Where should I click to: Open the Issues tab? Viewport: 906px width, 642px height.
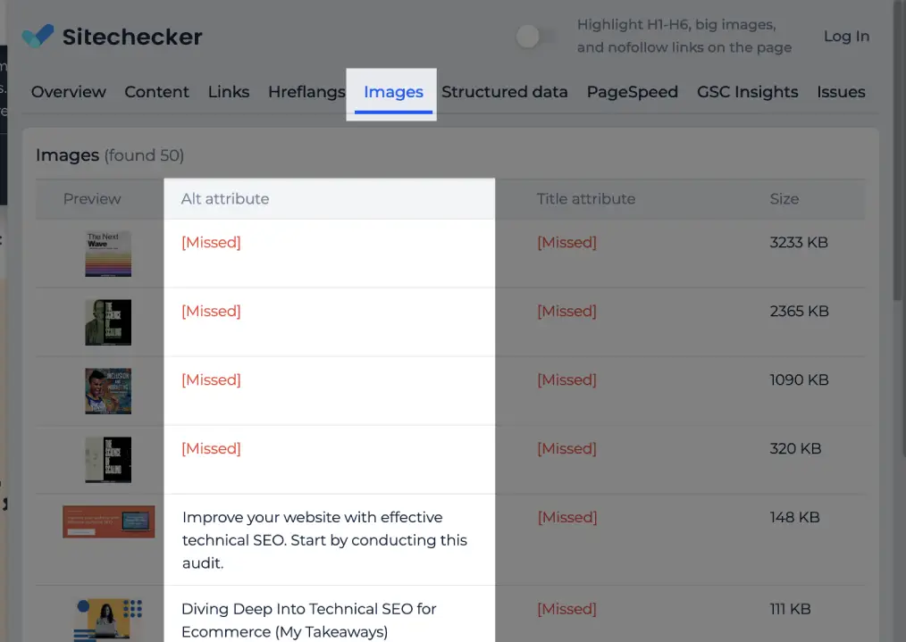(x=841, y=92)
